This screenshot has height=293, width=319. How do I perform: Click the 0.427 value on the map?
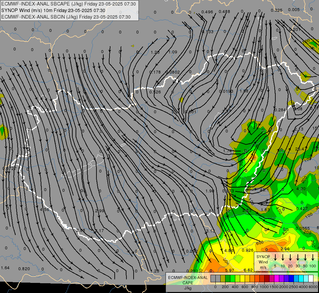point(302,209)
